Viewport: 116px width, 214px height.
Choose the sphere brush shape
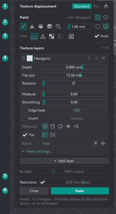106,26
